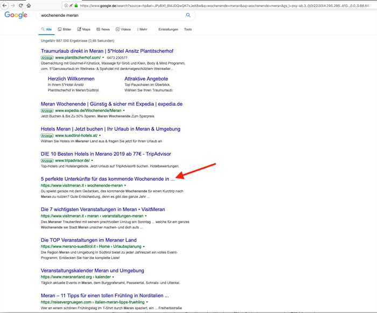The image size is (377, 313).
Task: Go back with the browser back arrow
Action: click(x=4, y=5)
